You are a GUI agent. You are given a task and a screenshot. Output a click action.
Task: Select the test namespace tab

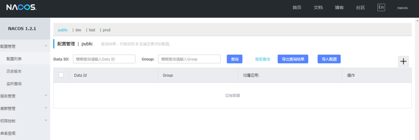pyautogui.click(x=92, y=30)
